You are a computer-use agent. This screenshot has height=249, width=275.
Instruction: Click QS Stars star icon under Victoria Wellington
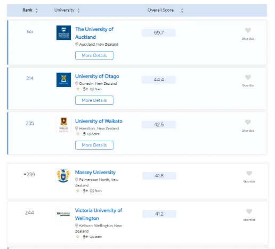click(x=77, y=237)
